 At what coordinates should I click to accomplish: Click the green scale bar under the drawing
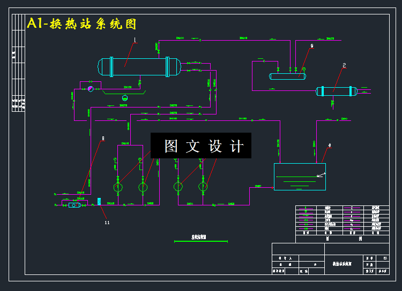[x=201, y=241]
